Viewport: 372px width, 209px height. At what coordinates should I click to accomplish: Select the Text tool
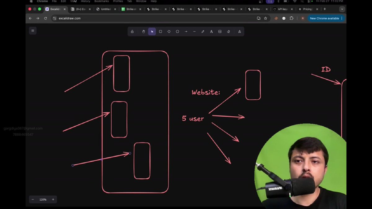pyautogui.click(x=211, y=32)
